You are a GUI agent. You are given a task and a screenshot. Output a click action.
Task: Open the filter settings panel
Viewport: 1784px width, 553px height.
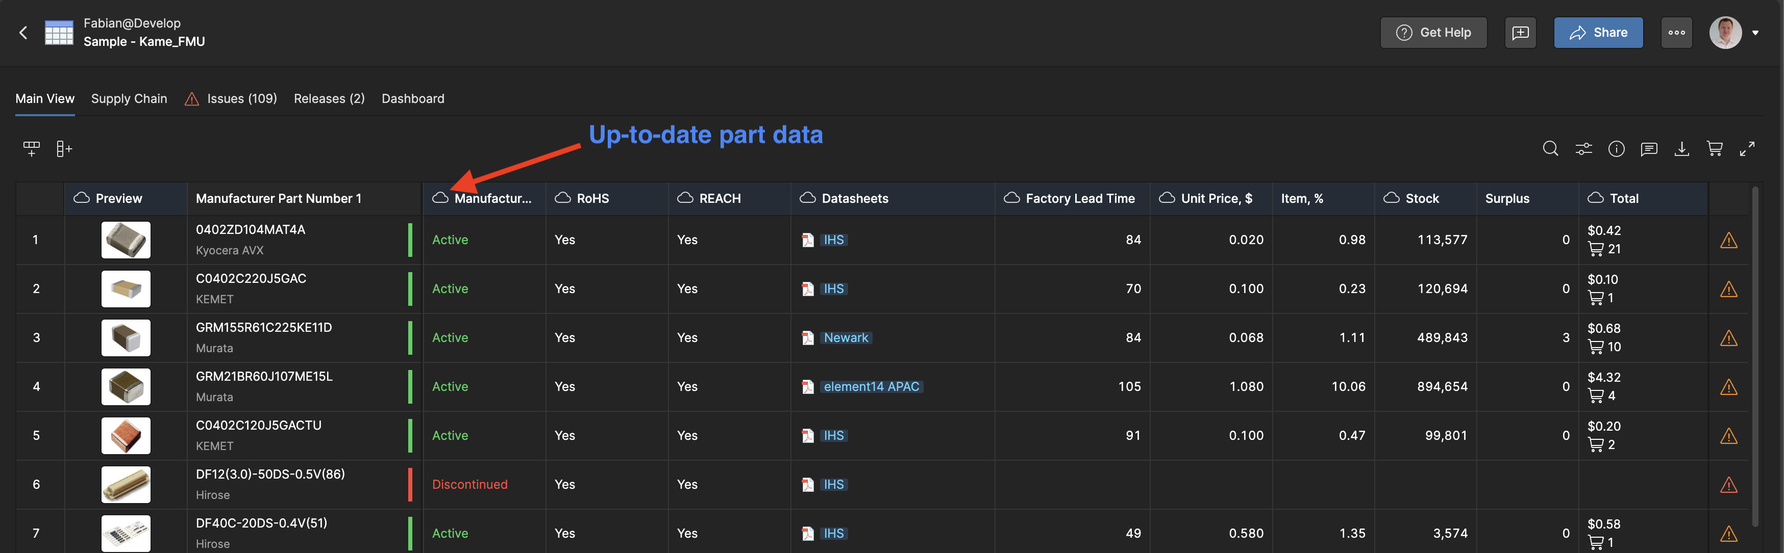pyautogui.click(x=1584, y=148)
